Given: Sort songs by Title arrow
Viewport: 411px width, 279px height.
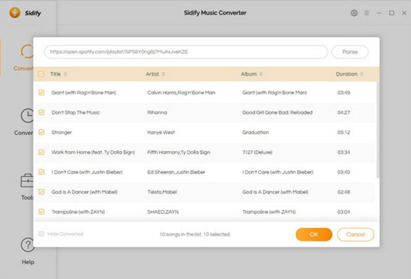Looking at the screenshot, I should point(65,74).
